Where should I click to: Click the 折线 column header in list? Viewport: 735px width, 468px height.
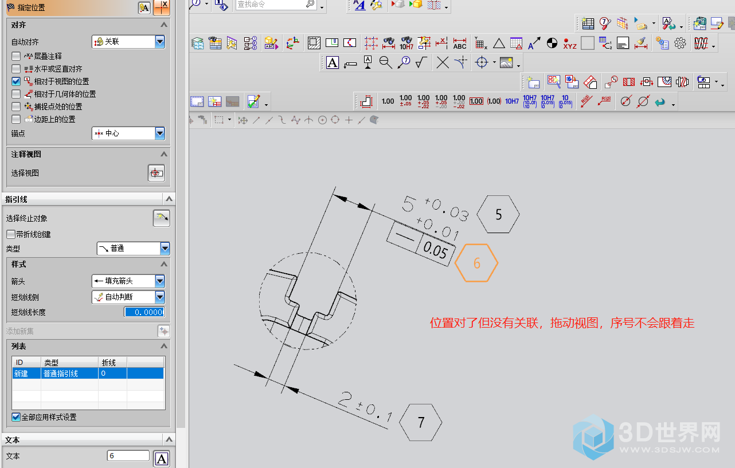coord(112,363)
